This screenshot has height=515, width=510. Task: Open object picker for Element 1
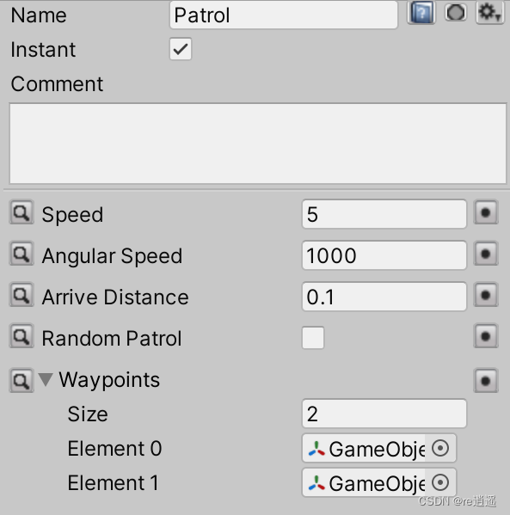[440, 482]
